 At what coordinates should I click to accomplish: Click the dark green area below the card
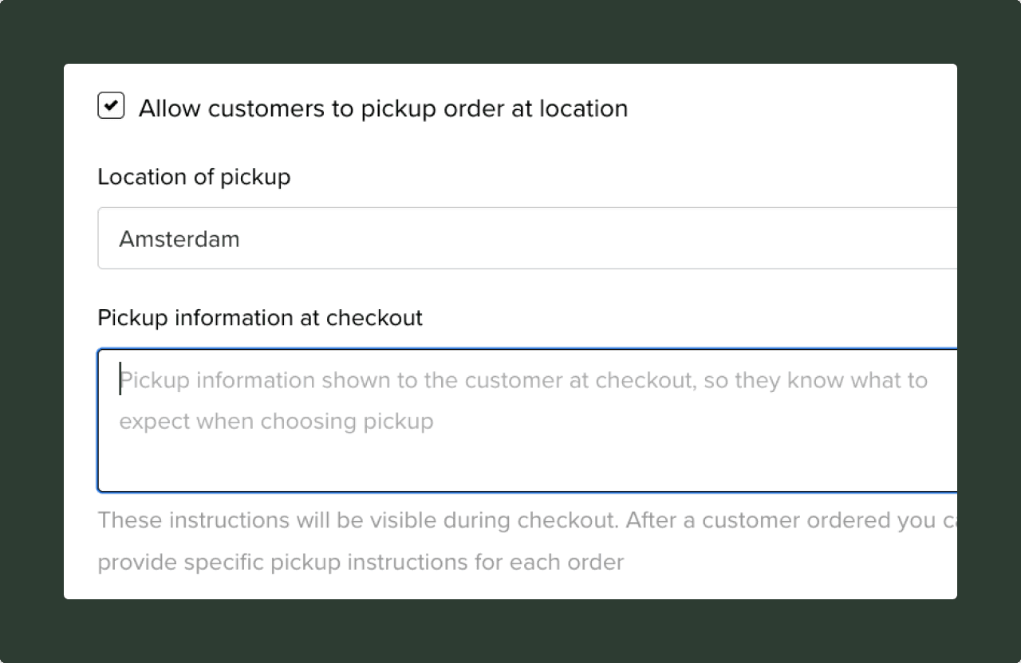coord(510,631)
